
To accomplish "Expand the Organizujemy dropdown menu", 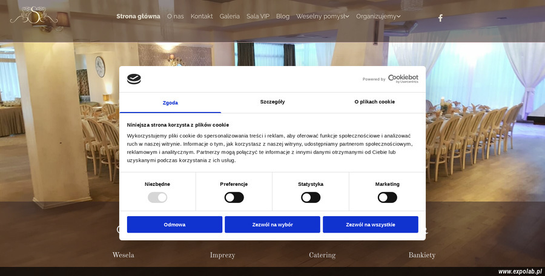I will pyautogui.click(x=378, y=16).
